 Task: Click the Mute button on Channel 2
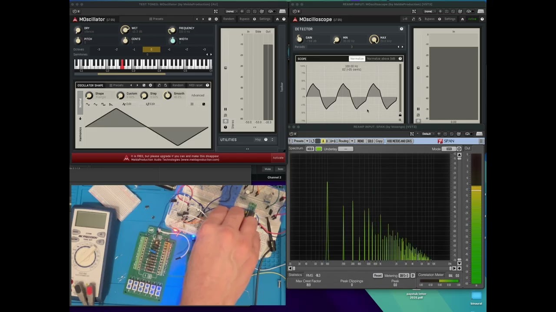tap(268, 169)
